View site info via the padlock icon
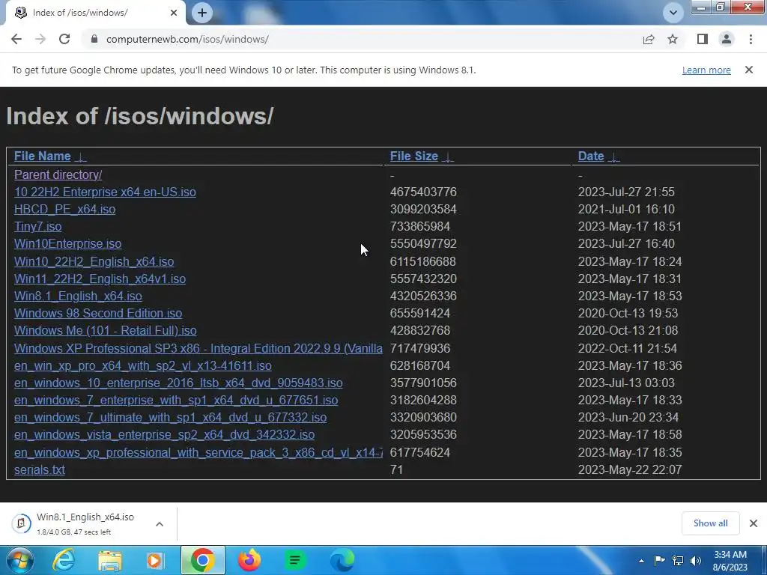Viewport: 767px width, 575px height. point(94,39)
